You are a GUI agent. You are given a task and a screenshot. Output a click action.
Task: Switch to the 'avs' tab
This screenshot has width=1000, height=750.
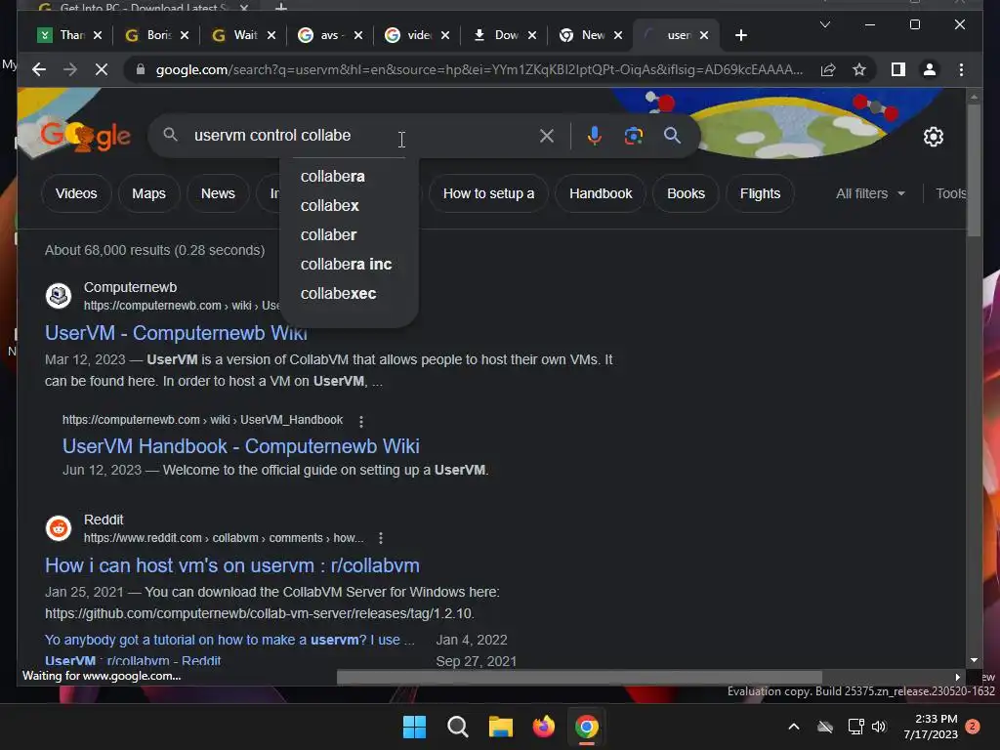pyautogui.click(x=322, y=35)
